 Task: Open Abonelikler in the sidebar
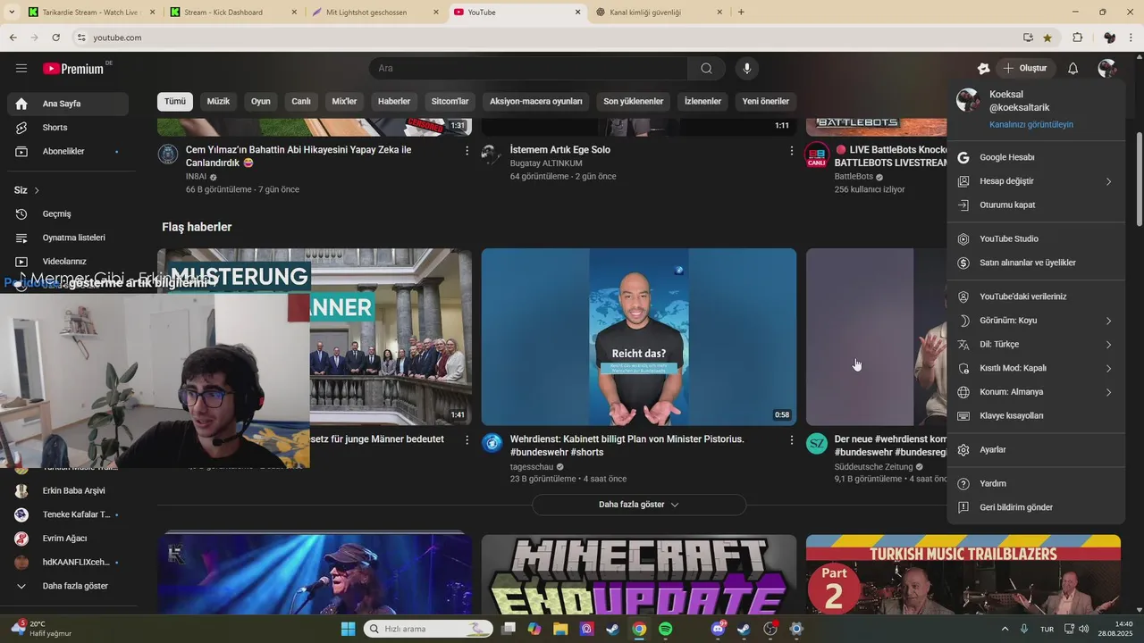68,151
